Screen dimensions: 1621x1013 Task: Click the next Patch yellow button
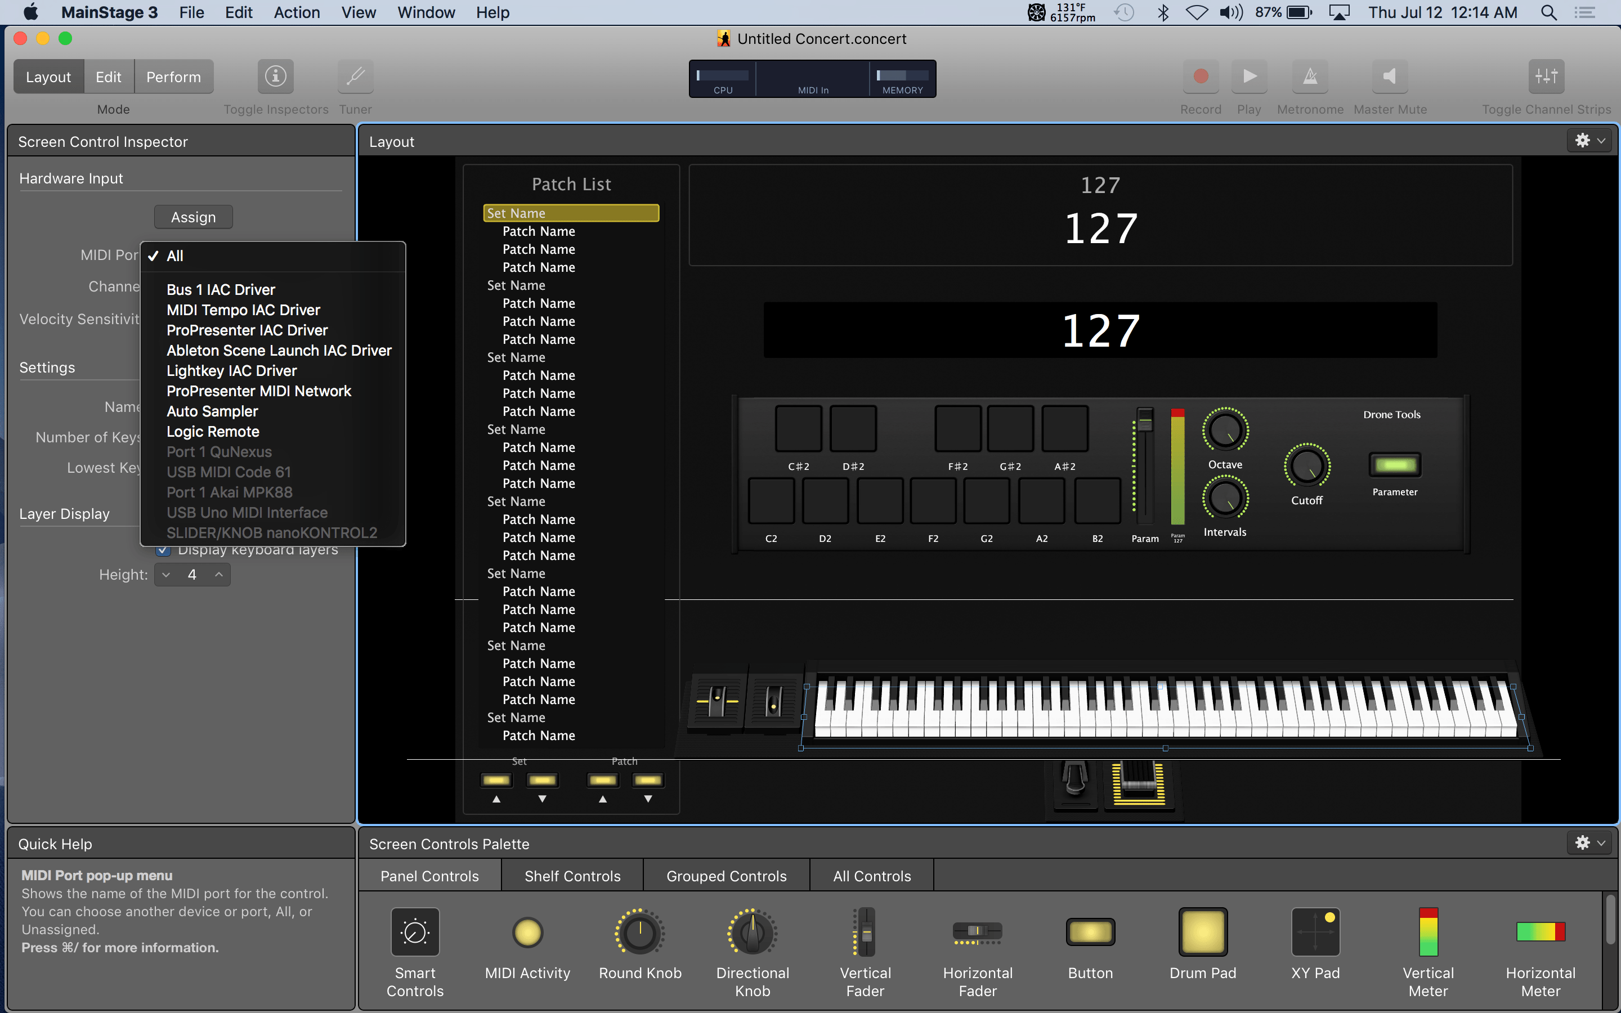[648, 781]
